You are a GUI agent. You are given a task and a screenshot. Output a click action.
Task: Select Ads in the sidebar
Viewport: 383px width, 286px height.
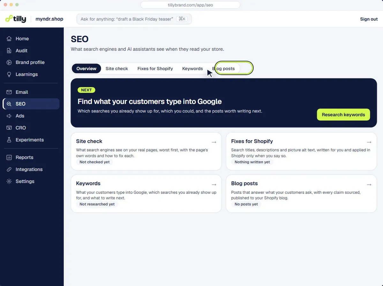click(x=31, y=116)
